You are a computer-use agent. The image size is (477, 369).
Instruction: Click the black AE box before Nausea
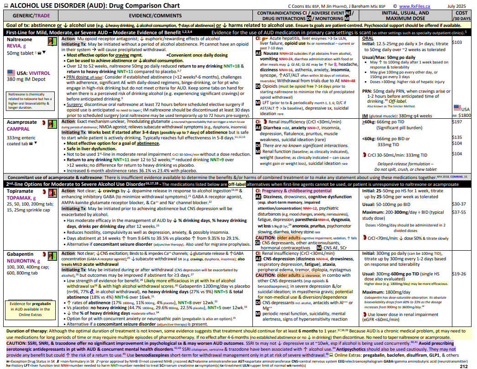click(x=258, y=53)
